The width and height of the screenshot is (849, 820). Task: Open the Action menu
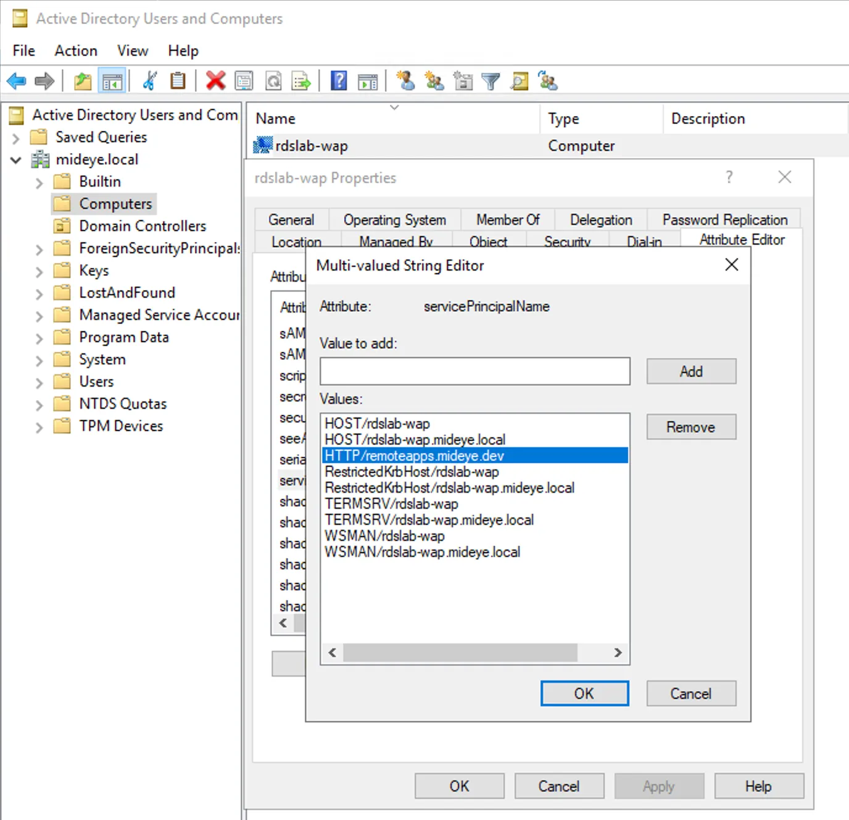coord(75,51)
